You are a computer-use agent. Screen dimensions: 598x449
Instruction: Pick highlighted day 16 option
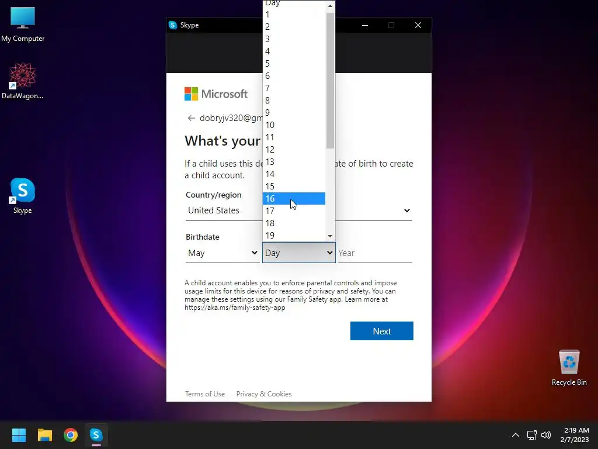point(294,199)
